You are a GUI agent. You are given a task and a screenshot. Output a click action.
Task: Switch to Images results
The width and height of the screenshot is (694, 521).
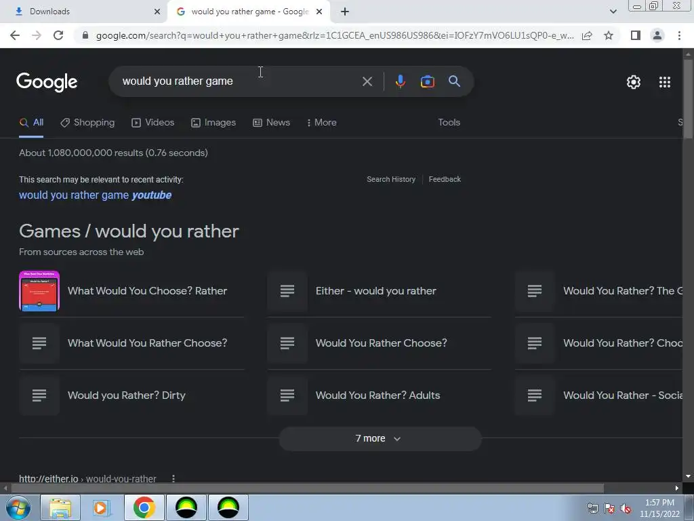pyautogui.click(x=213, y=123)
